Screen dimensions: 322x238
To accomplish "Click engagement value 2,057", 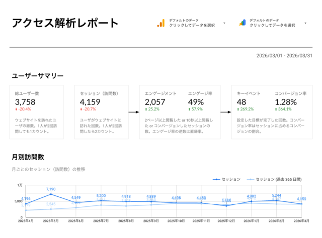I will [155, 102].
